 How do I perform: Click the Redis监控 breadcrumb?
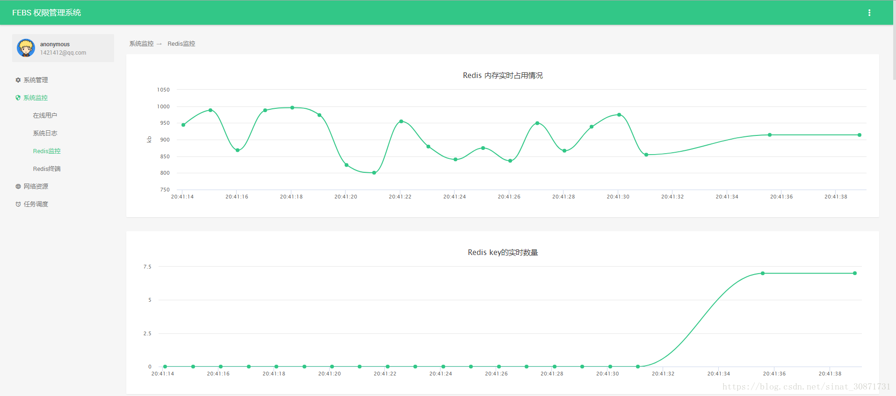(181, 43)
